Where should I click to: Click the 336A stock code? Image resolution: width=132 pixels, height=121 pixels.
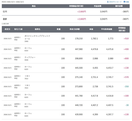[x=26, y=41]
